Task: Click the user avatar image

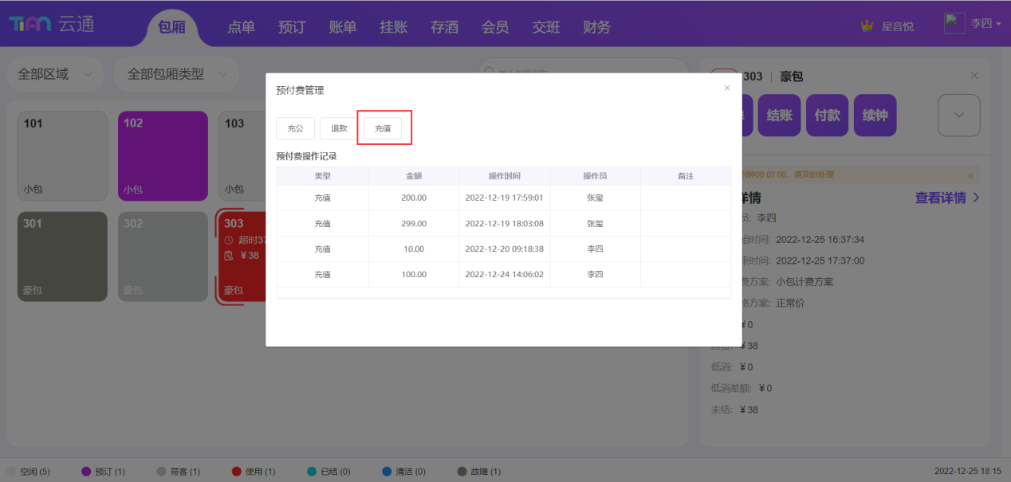Action: [x=954, y=24]
